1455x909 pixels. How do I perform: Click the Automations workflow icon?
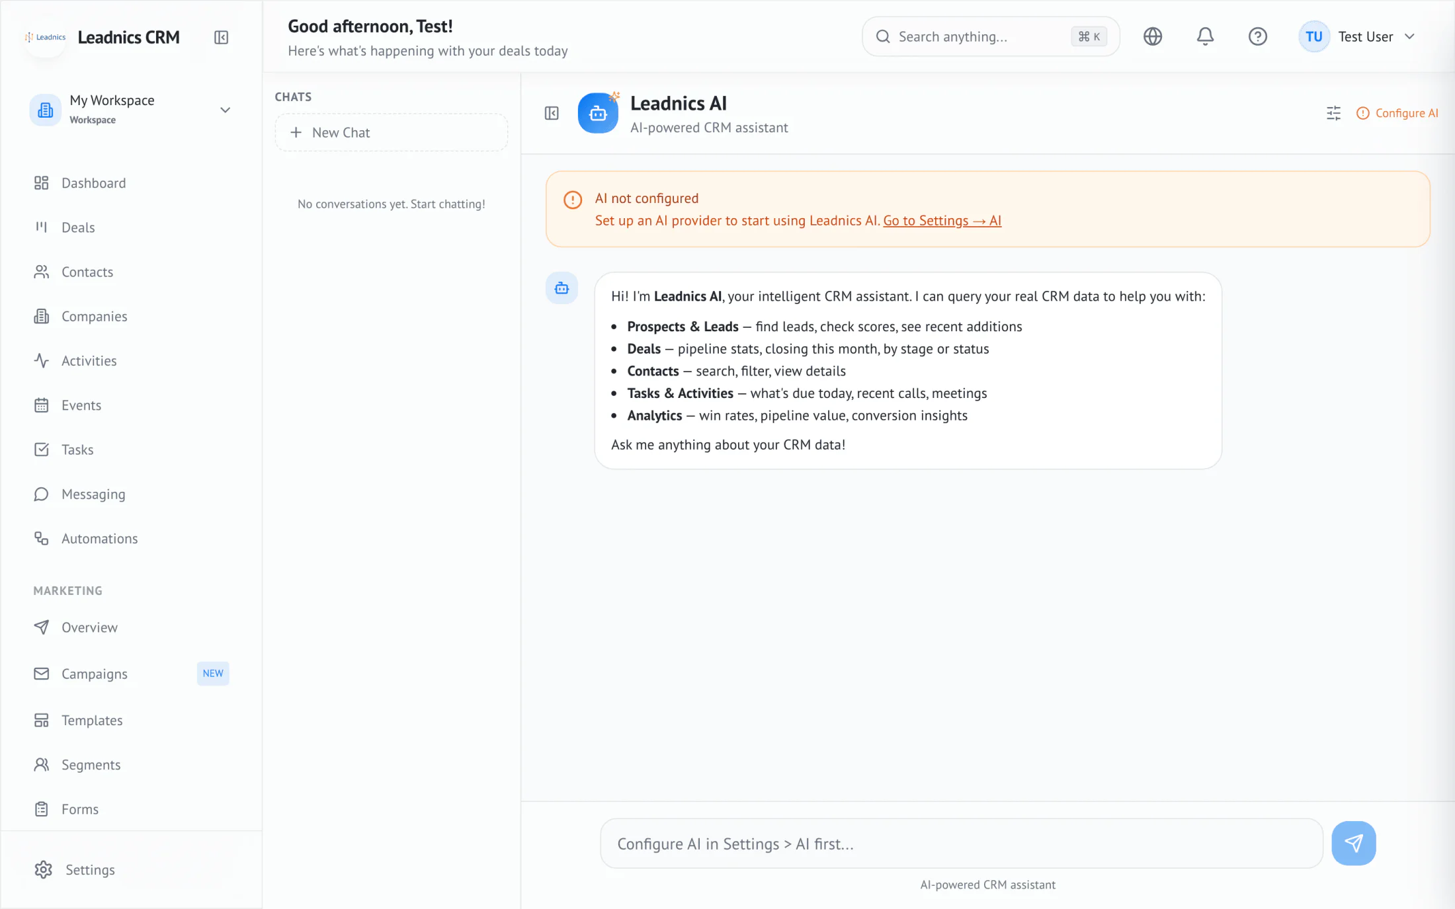pos(41,539)
